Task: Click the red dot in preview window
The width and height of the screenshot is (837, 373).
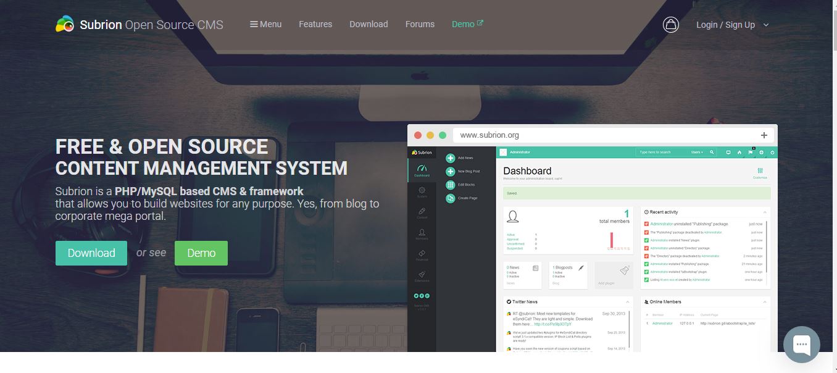Action: click(x=418, y=135)
